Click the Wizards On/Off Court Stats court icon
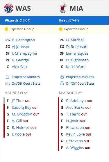This screenshot has height=162, width=109. point(8,83)
